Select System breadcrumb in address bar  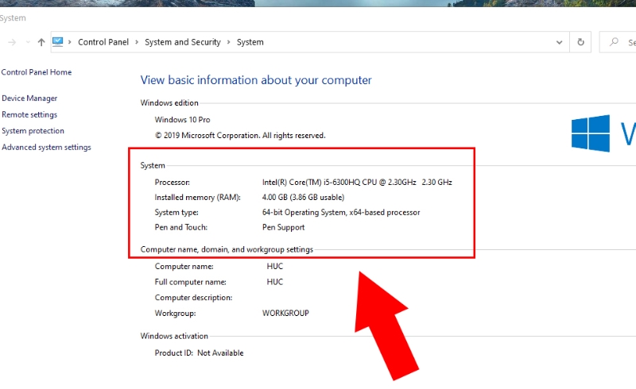click(250, 42)
